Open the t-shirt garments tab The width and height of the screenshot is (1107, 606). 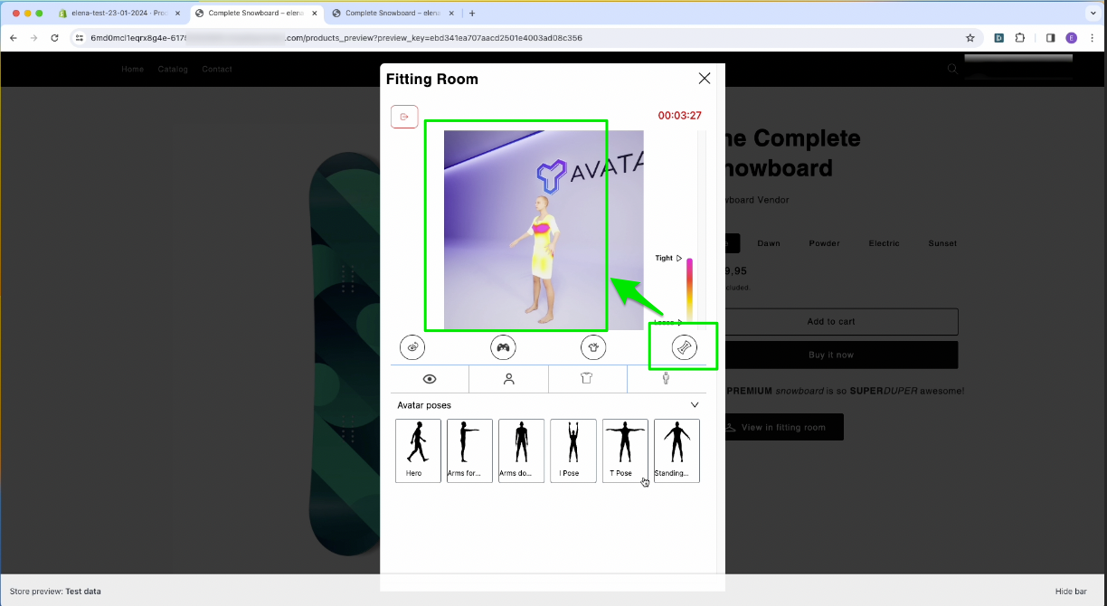click(587, 379)
